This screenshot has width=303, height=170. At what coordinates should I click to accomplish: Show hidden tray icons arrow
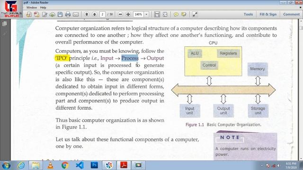[x=262, y=166]
